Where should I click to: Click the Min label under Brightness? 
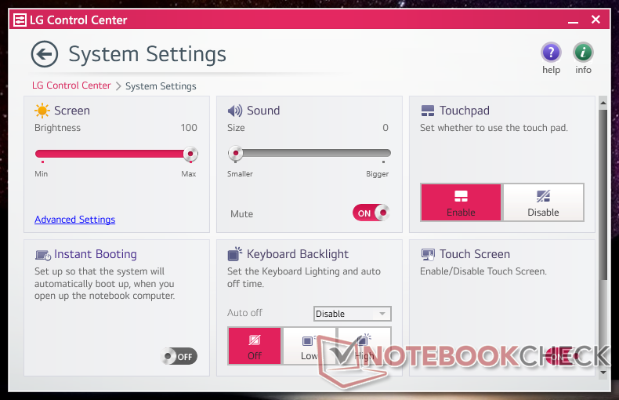(x=41, y=174)
